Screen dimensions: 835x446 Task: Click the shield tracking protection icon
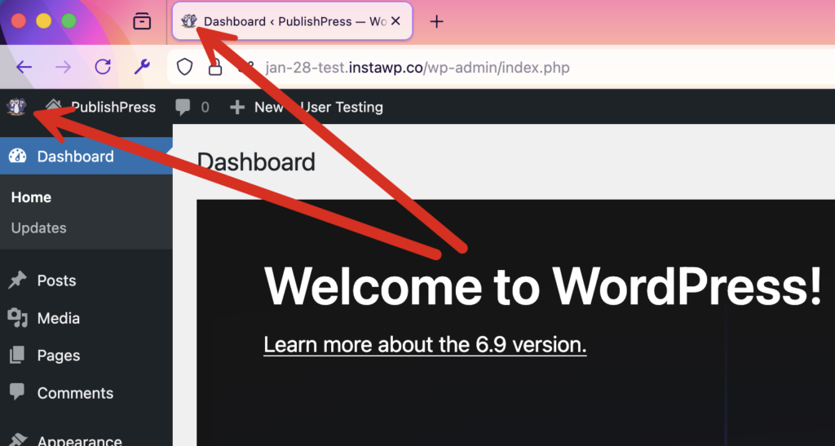coord(184,67)
